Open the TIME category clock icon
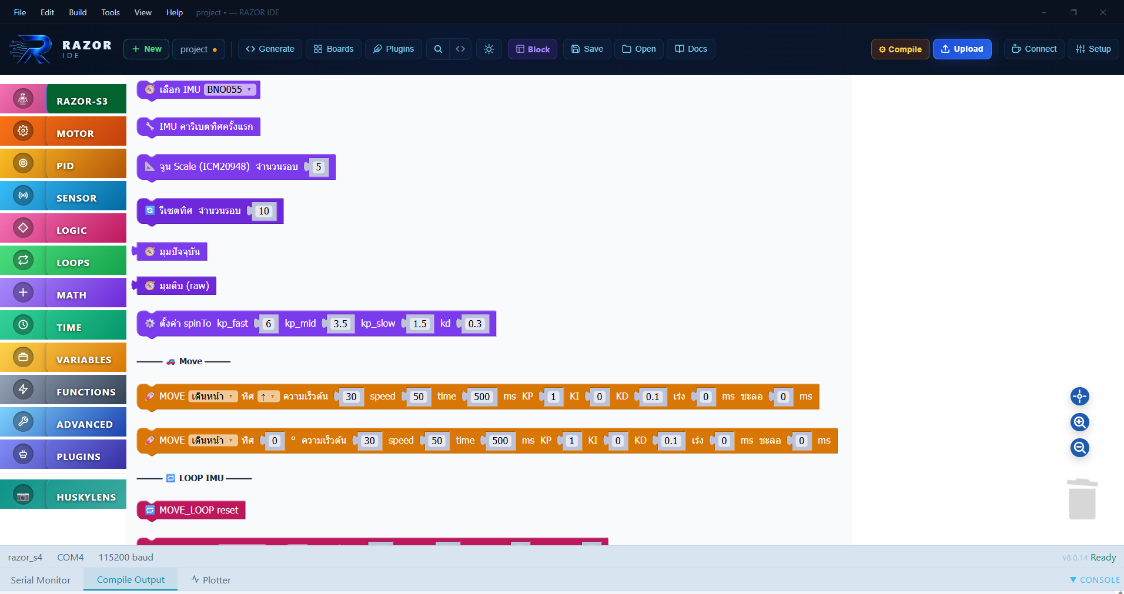The image size is (1124, 594). (23, 325)
